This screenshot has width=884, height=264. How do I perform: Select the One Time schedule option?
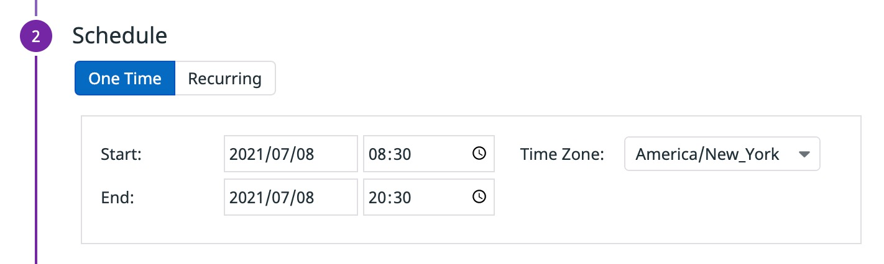point(125,79)
